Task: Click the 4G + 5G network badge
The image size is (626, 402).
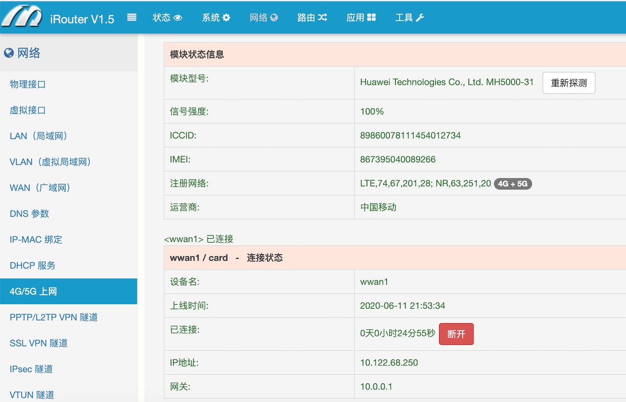Action: point(513,184)
